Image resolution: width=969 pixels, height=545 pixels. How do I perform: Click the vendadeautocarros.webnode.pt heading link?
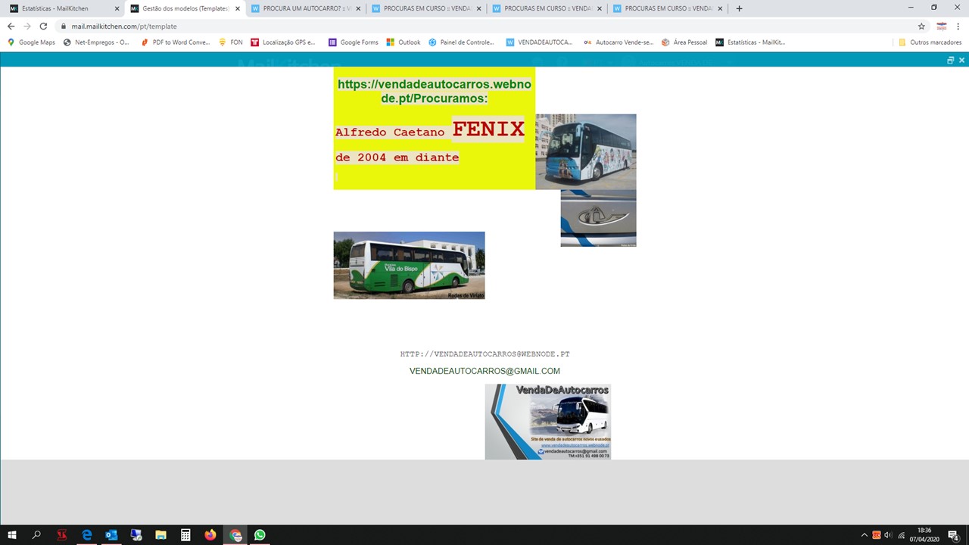(x=434, y=91)
